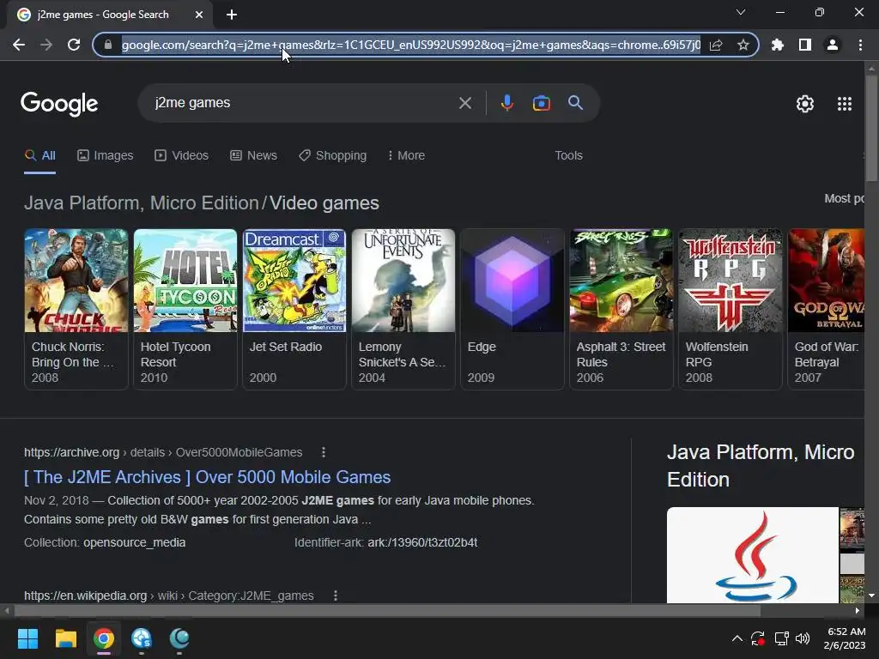879x659 pixels.
Task: Open the tab search chevron
Action: [x=741, y=12]
